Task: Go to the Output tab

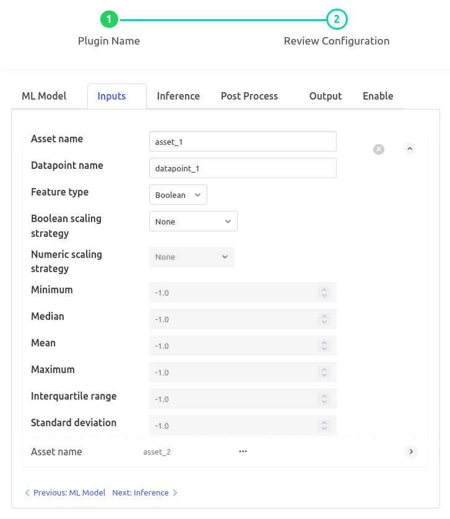Action: (326, 96)
